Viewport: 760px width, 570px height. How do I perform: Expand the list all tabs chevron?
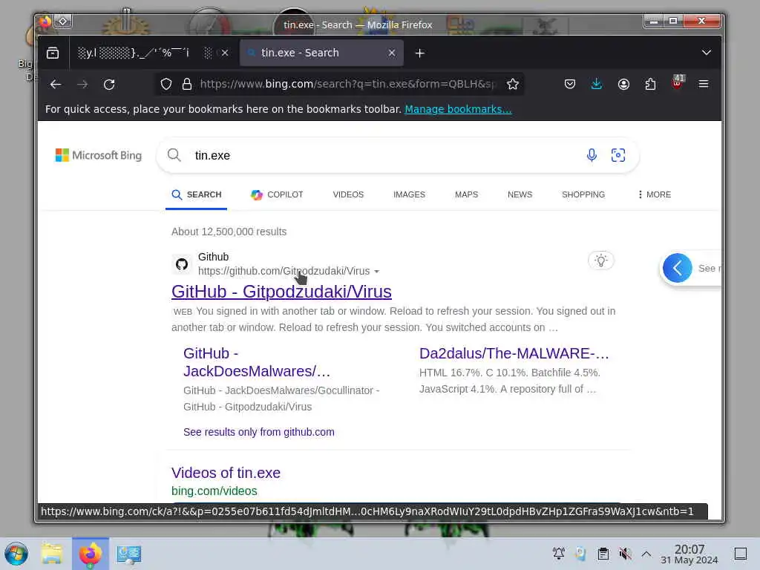point(707,53)
